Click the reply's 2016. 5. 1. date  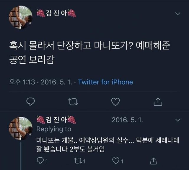[x=127, y=120]
